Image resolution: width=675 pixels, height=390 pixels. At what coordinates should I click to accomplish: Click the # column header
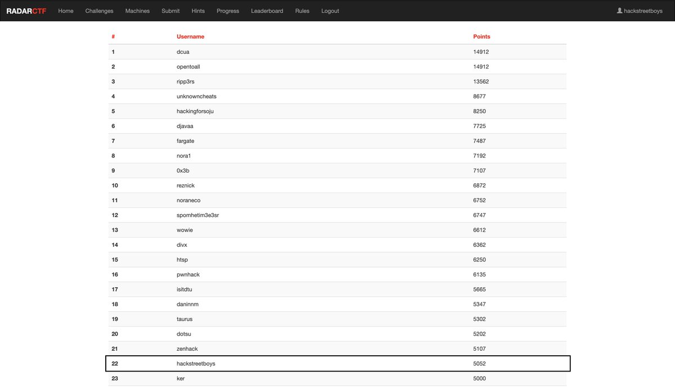(113, 37)
